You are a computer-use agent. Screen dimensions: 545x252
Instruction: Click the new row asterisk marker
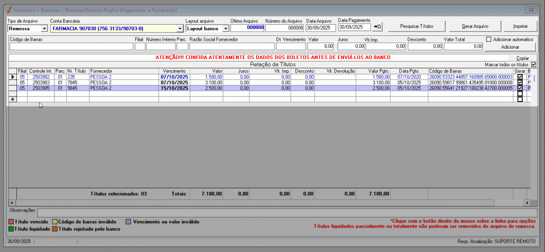coord(13,99)
